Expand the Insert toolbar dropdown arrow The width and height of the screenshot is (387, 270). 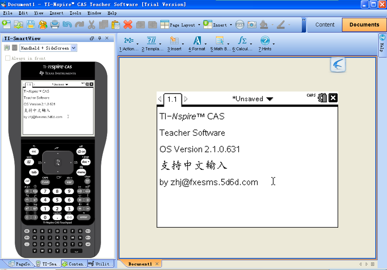(231, 25)
